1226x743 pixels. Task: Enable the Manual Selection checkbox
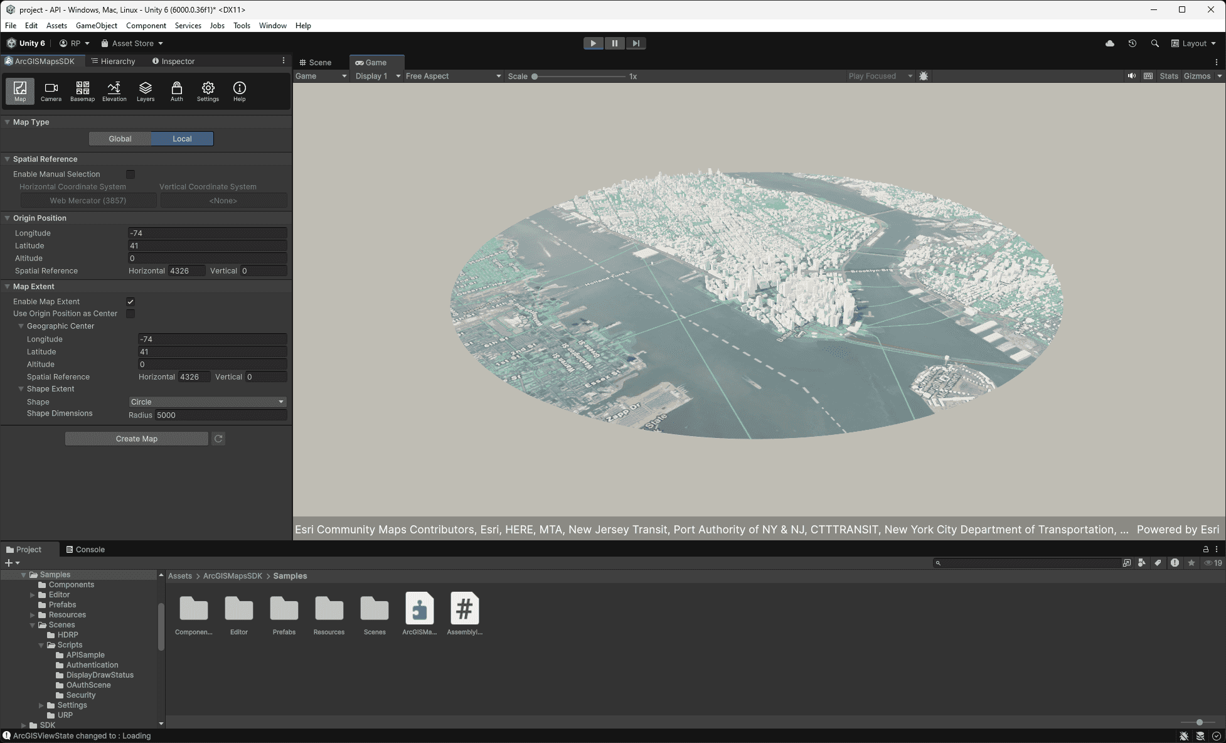point(131,174)
